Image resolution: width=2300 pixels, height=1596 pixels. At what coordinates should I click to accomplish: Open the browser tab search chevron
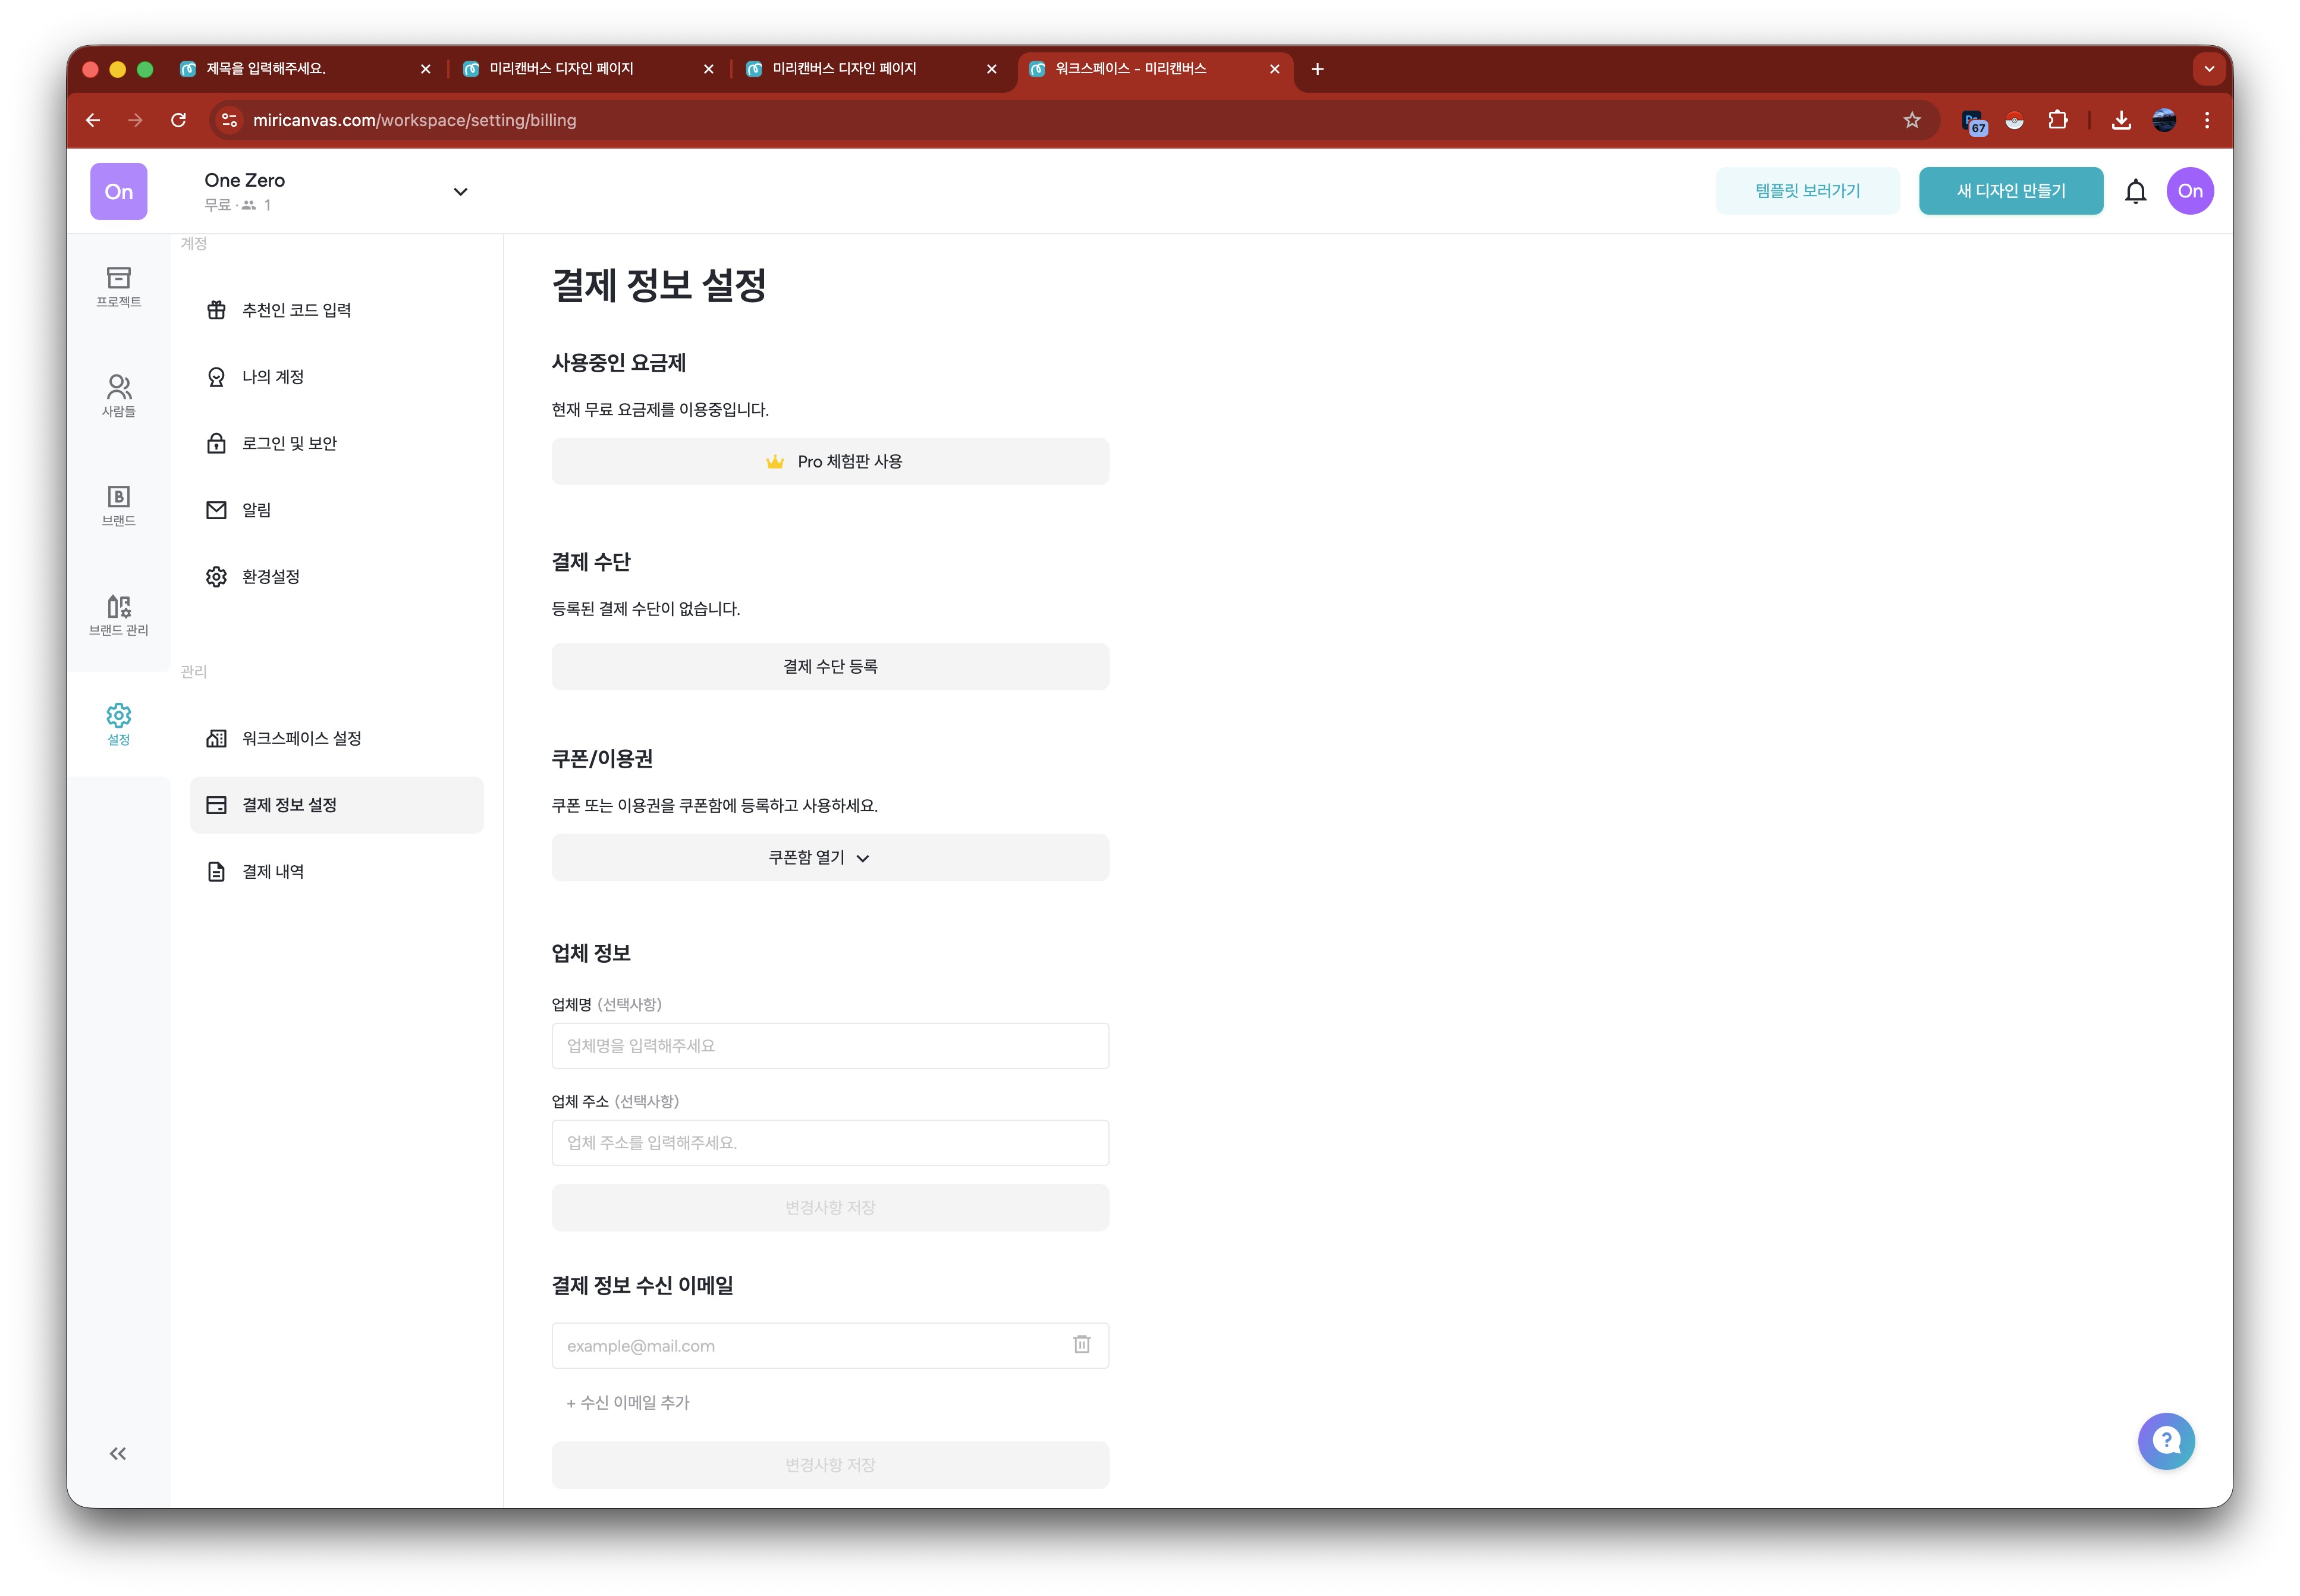tap(2209, 69)
